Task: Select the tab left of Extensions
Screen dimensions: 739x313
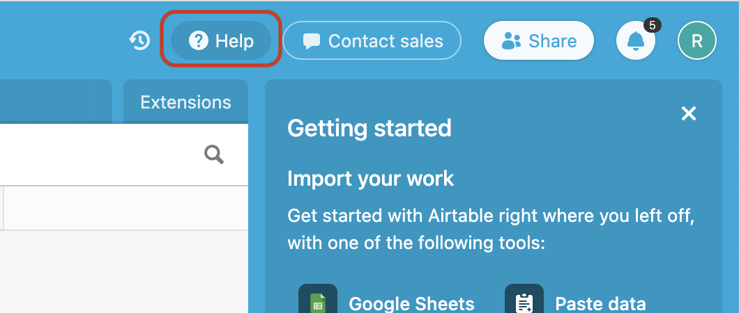Action: [56, 102]
